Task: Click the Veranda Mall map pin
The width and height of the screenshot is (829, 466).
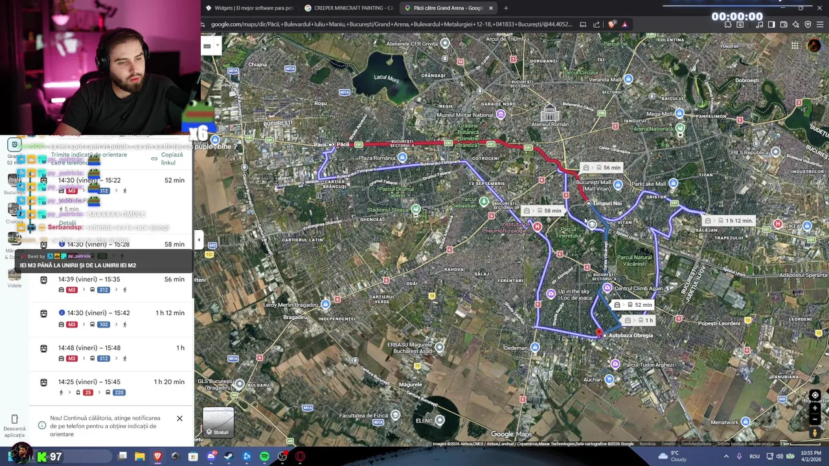Action: pyautogui.click(x=628, y=79)
